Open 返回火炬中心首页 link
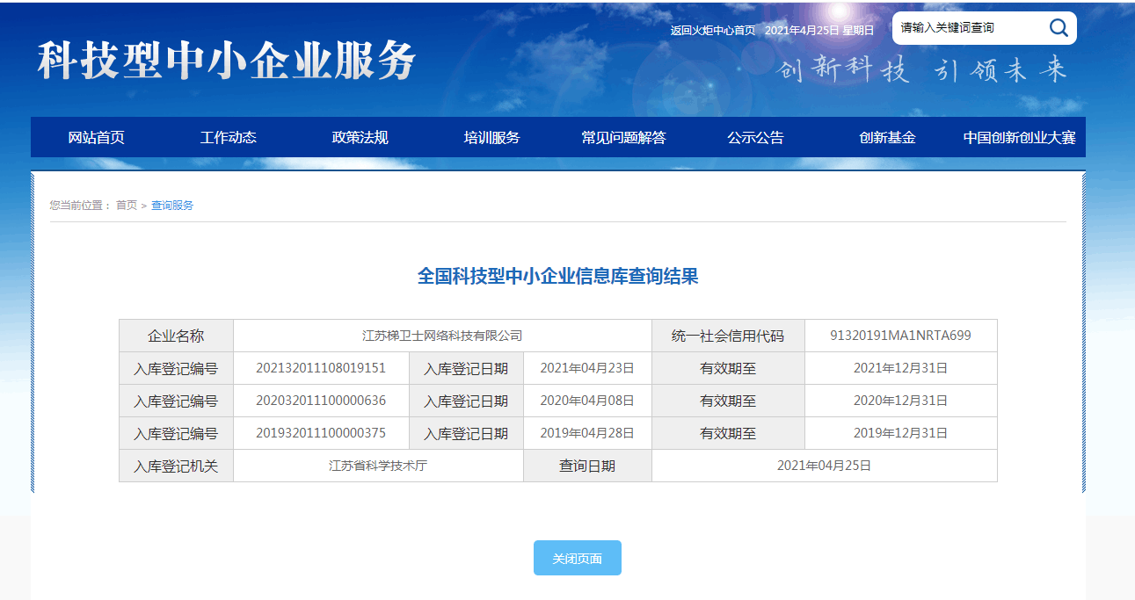Viewport: 1135px width, 600px height. click(x=712, y=31)
